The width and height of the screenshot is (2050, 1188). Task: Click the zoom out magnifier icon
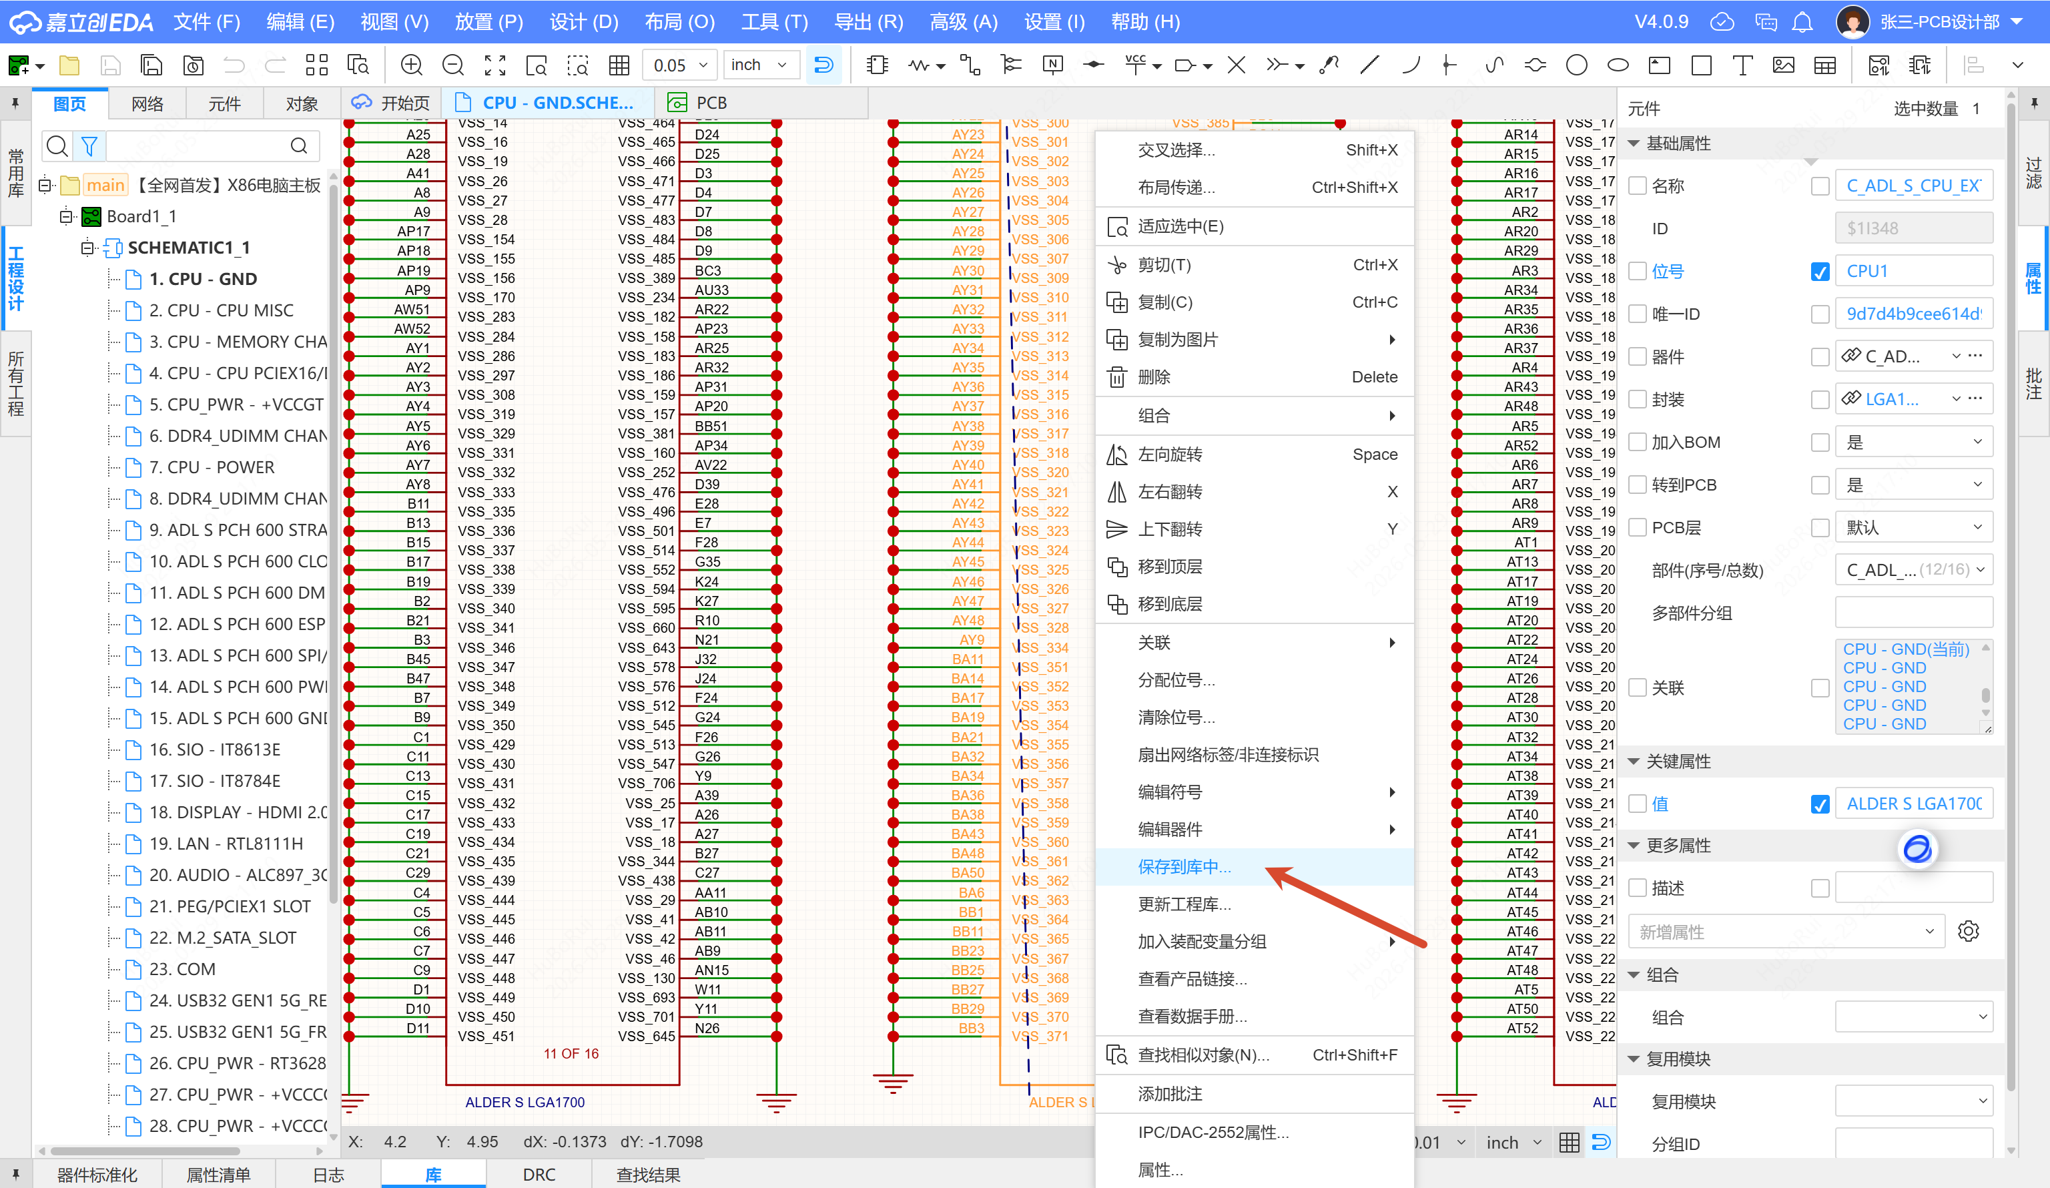[x=453, y=65]
